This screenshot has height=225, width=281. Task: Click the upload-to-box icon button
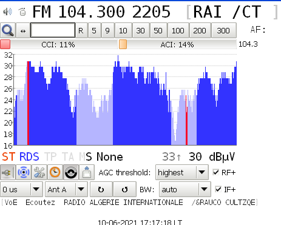(x=87, y=172)
